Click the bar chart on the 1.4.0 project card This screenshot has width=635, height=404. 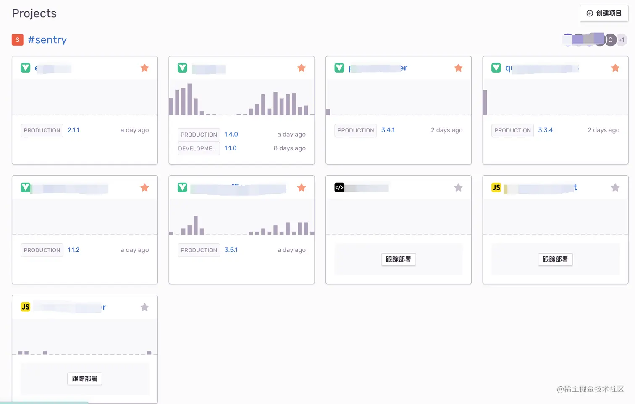click(x=241, y=99)
